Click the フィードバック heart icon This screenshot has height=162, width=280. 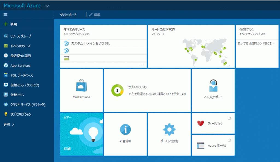(x=200, y=123)
